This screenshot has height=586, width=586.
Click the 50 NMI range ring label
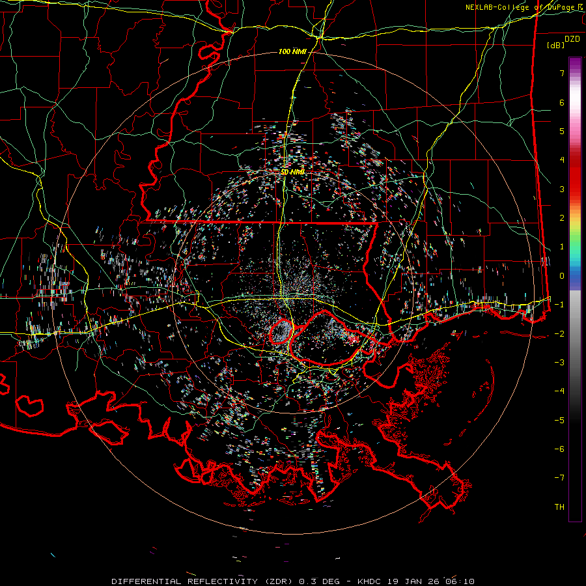coord(292,172)
